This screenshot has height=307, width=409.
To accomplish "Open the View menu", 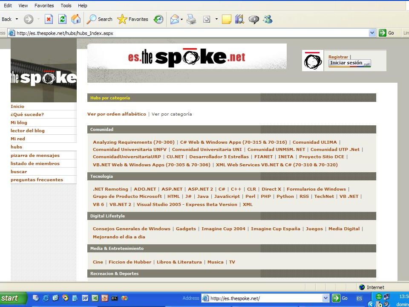I will click(x=23, y=6).
